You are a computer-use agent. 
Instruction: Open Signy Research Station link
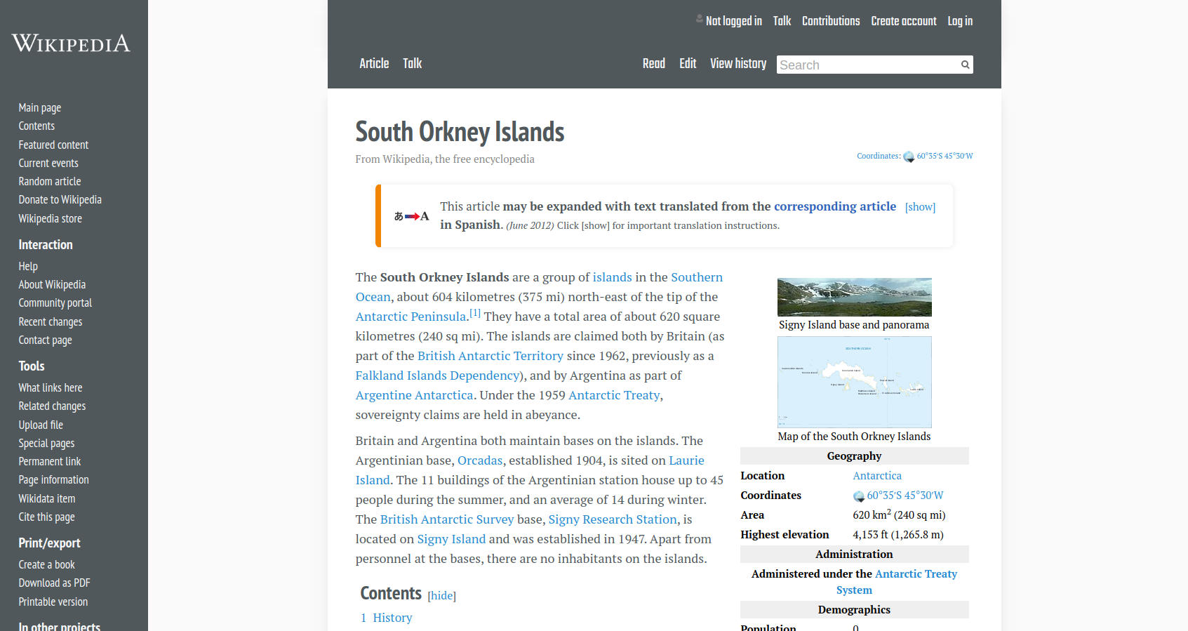(x=613, y=519)
